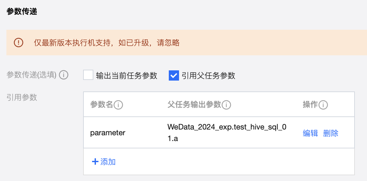Screen dimensions: 367x181
Task: Click the 参数传递 section heading
Action: tap(22, 12)
